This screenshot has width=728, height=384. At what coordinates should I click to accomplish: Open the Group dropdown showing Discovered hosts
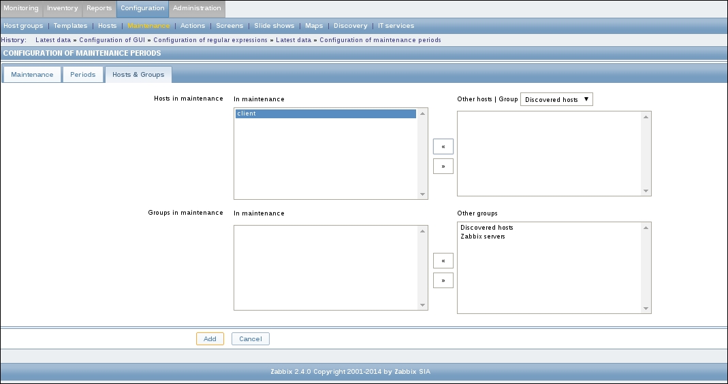pos(556,99)
